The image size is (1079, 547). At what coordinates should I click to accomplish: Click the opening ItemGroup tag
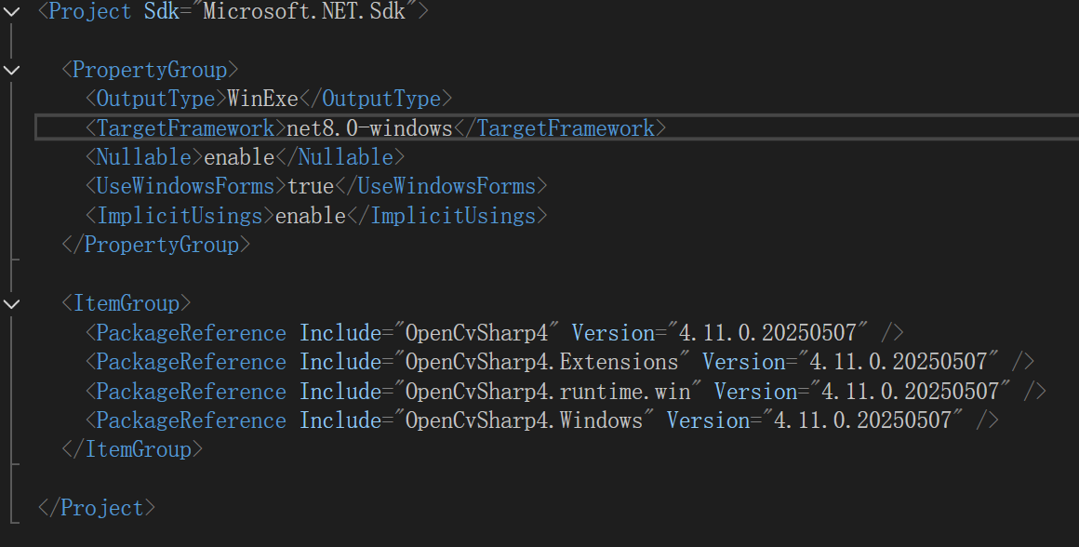click(x=126, y=303)
